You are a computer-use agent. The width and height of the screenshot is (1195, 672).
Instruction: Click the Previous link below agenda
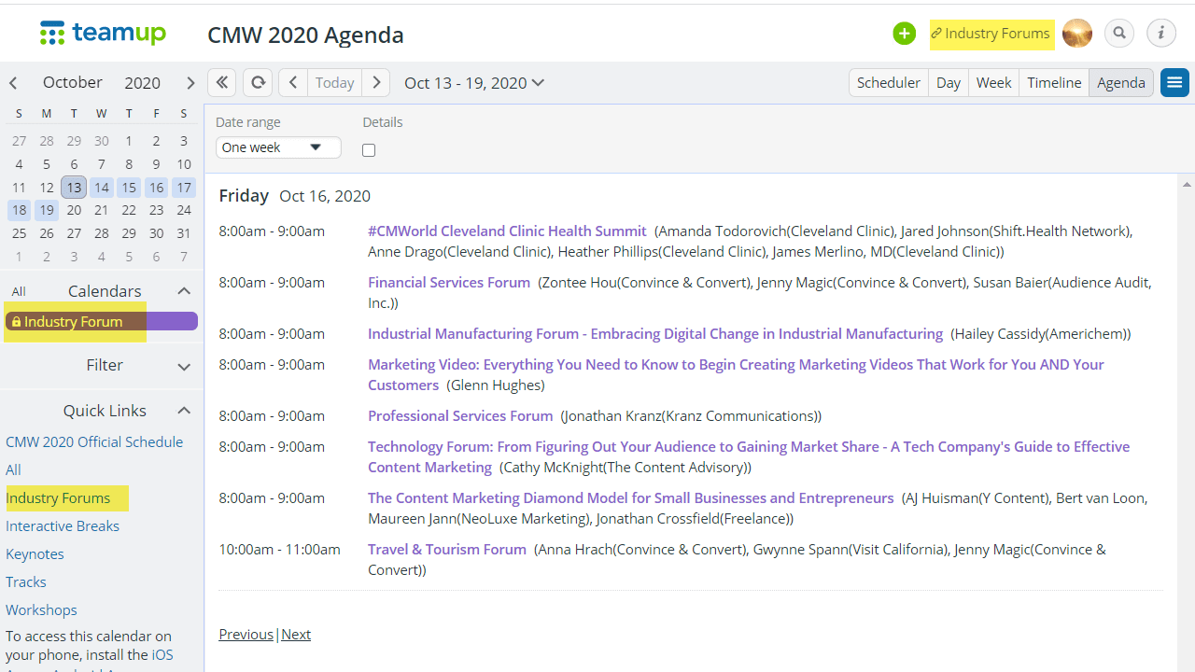(246, 634)
